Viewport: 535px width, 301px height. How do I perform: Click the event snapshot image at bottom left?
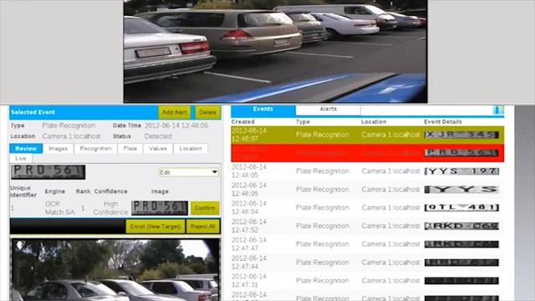(x=115, y=270)
